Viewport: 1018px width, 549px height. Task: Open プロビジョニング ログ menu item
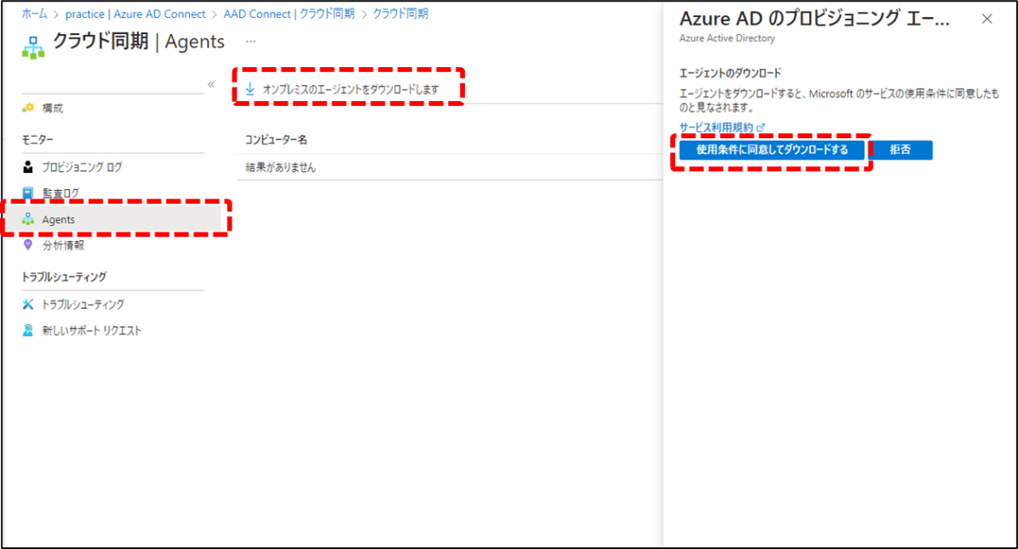pyautogui.click(x=82, y=167)
